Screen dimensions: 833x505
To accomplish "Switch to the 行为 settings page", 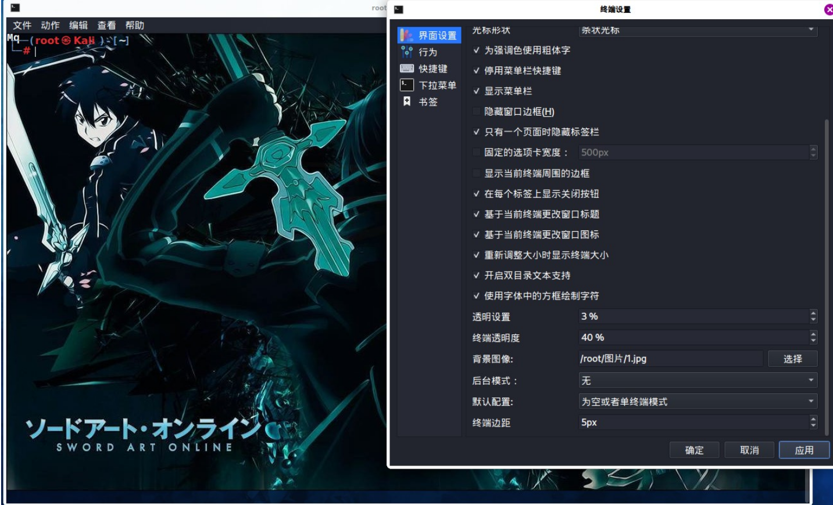I will (429, 52).
